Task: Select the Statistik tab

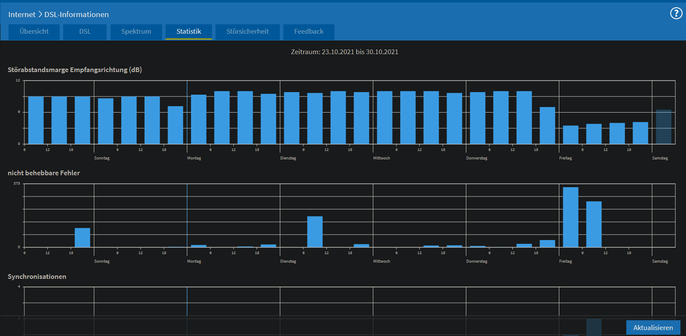Action: pyautogui.click(x=189, y=32)
